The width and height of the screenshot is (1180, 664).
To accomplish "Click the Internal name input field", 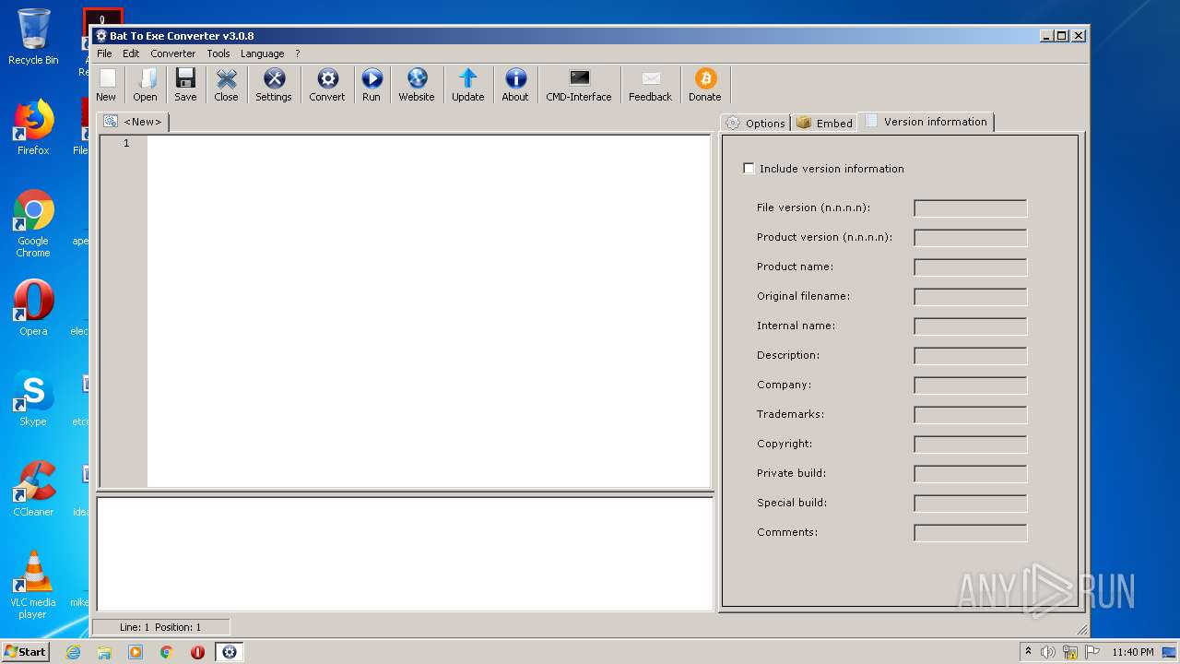I will click(x=971, y=326).
